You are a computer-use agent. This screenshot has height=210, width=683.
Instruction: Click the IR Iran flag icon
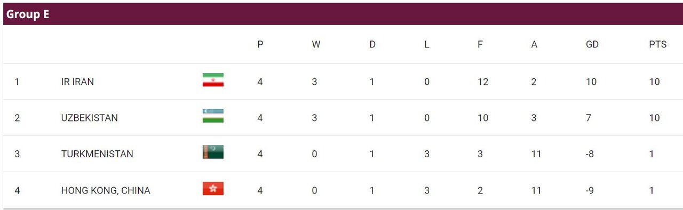(x=213, y=80)
